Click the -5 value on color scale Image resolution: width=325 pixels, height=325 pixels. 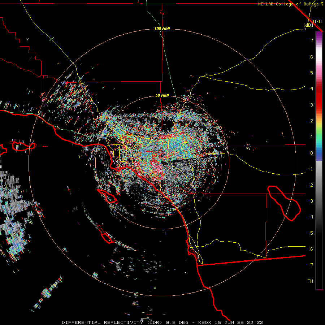310,233
